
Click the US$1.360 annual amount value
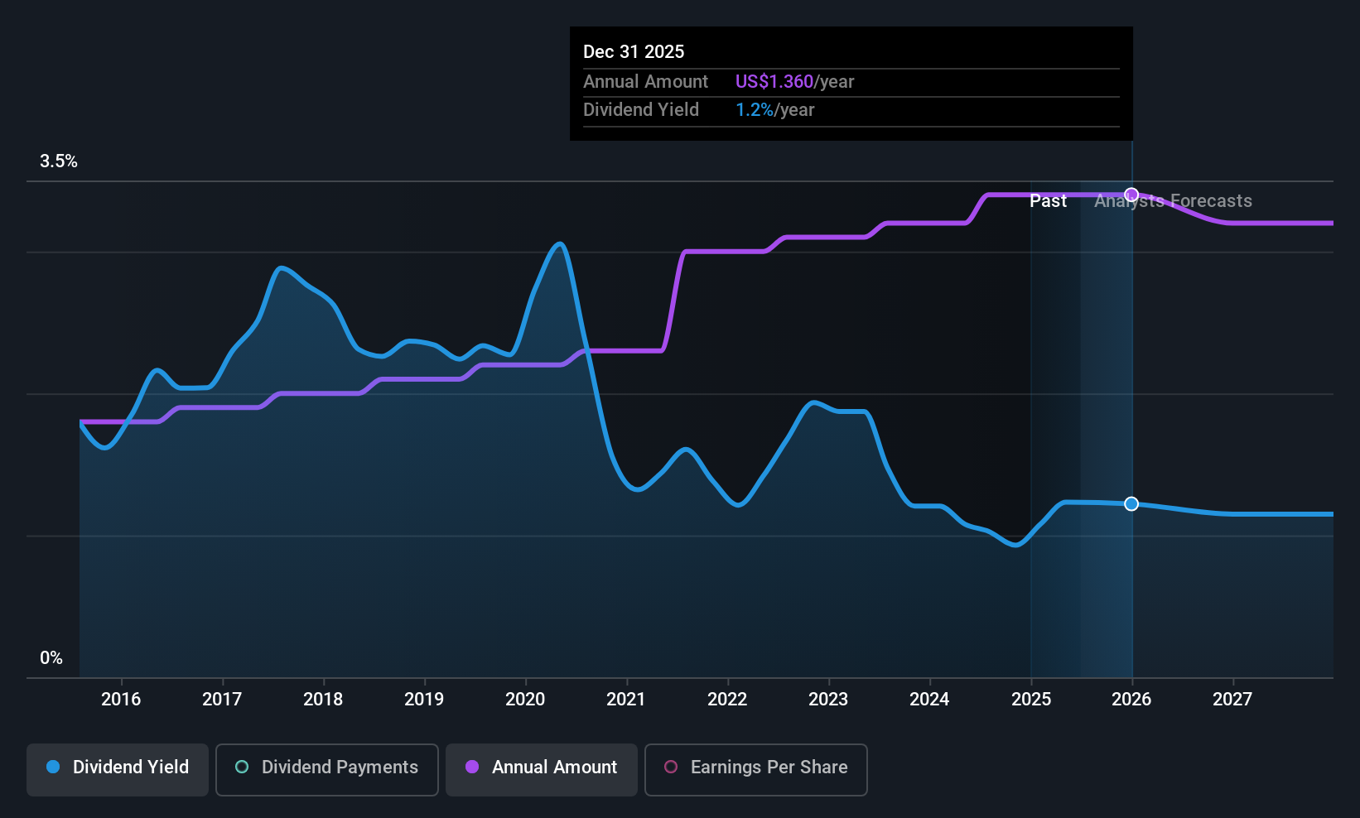774,82
